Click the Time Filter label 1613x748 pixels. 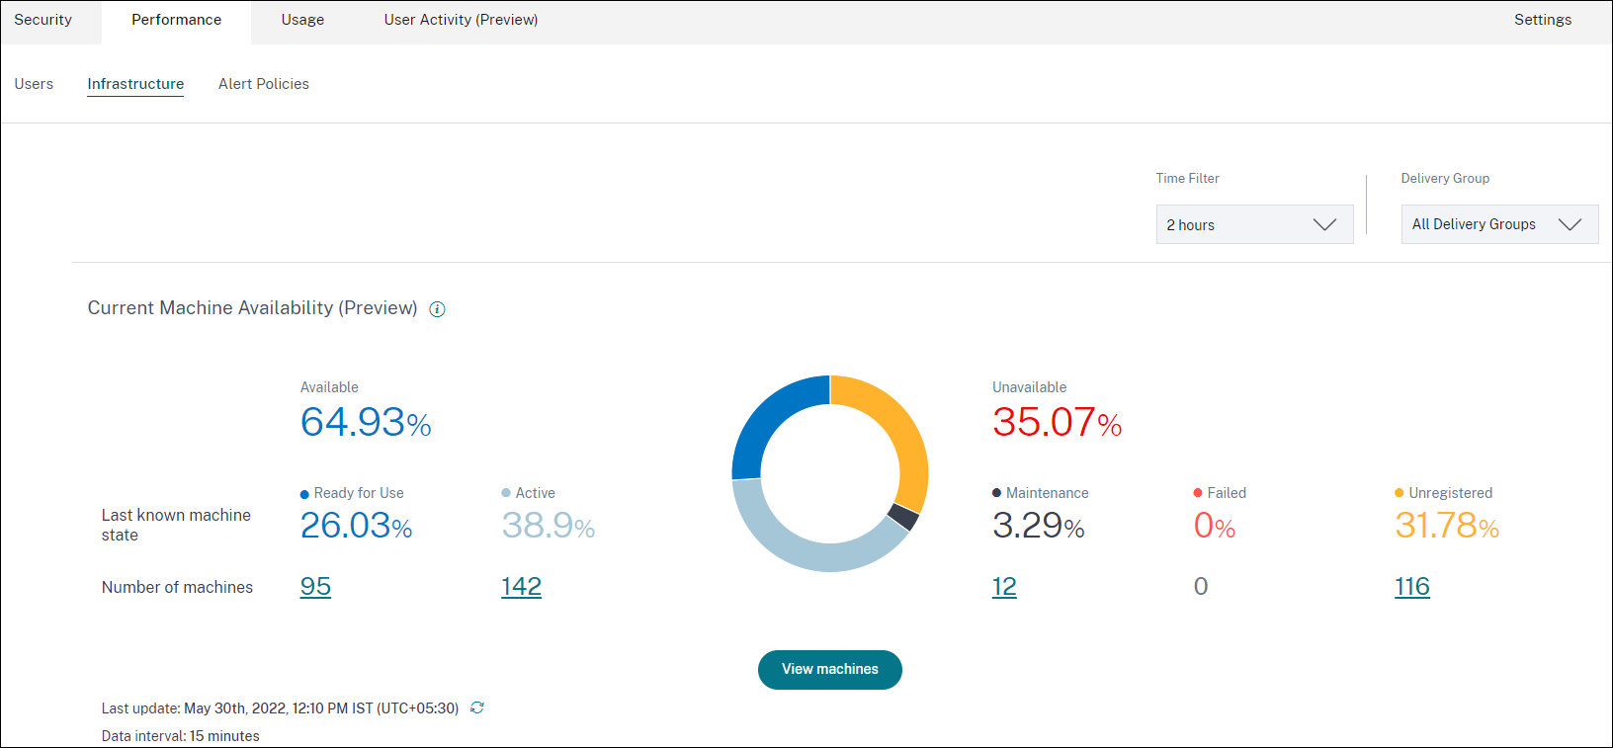pos(1187,179)
